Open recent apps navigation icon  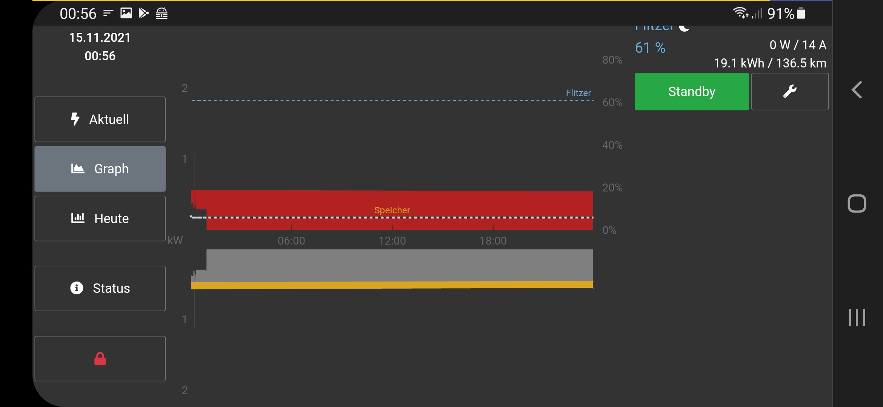point(857,318)
